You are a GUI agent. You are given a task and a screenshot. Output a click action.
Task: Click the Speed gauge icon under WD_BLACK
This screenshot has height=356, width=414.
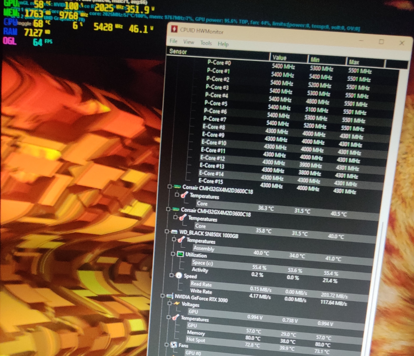(179, 275)
